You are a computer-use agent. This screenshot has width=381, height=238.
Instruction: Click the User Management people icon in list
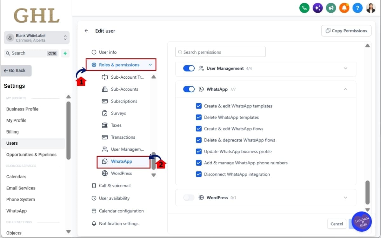(x=105, y=149)
